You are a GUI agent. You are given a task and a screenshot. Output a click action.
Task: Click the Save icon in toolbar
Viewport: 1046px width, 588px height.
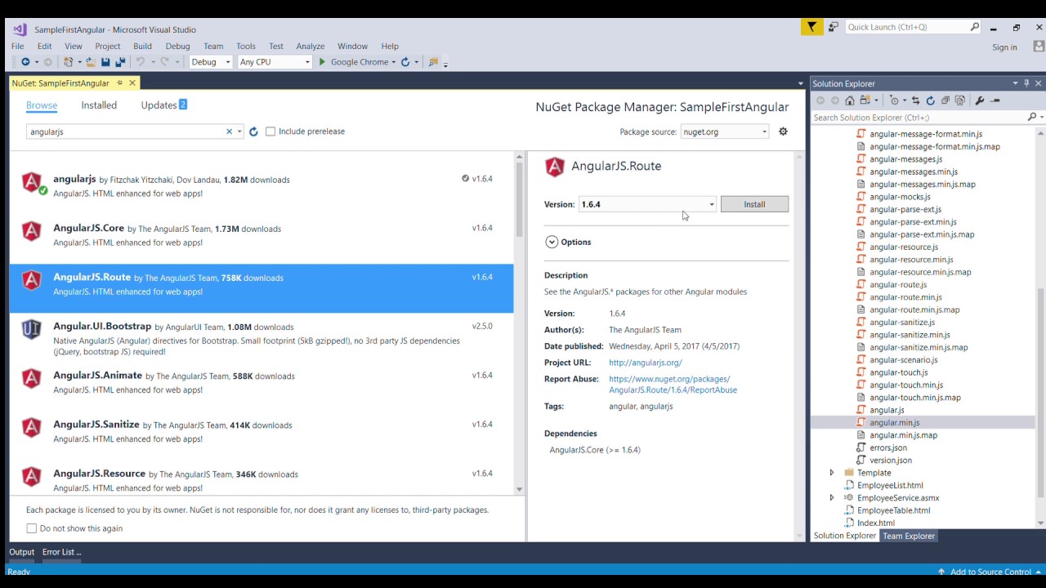click(x=105, y=62)
